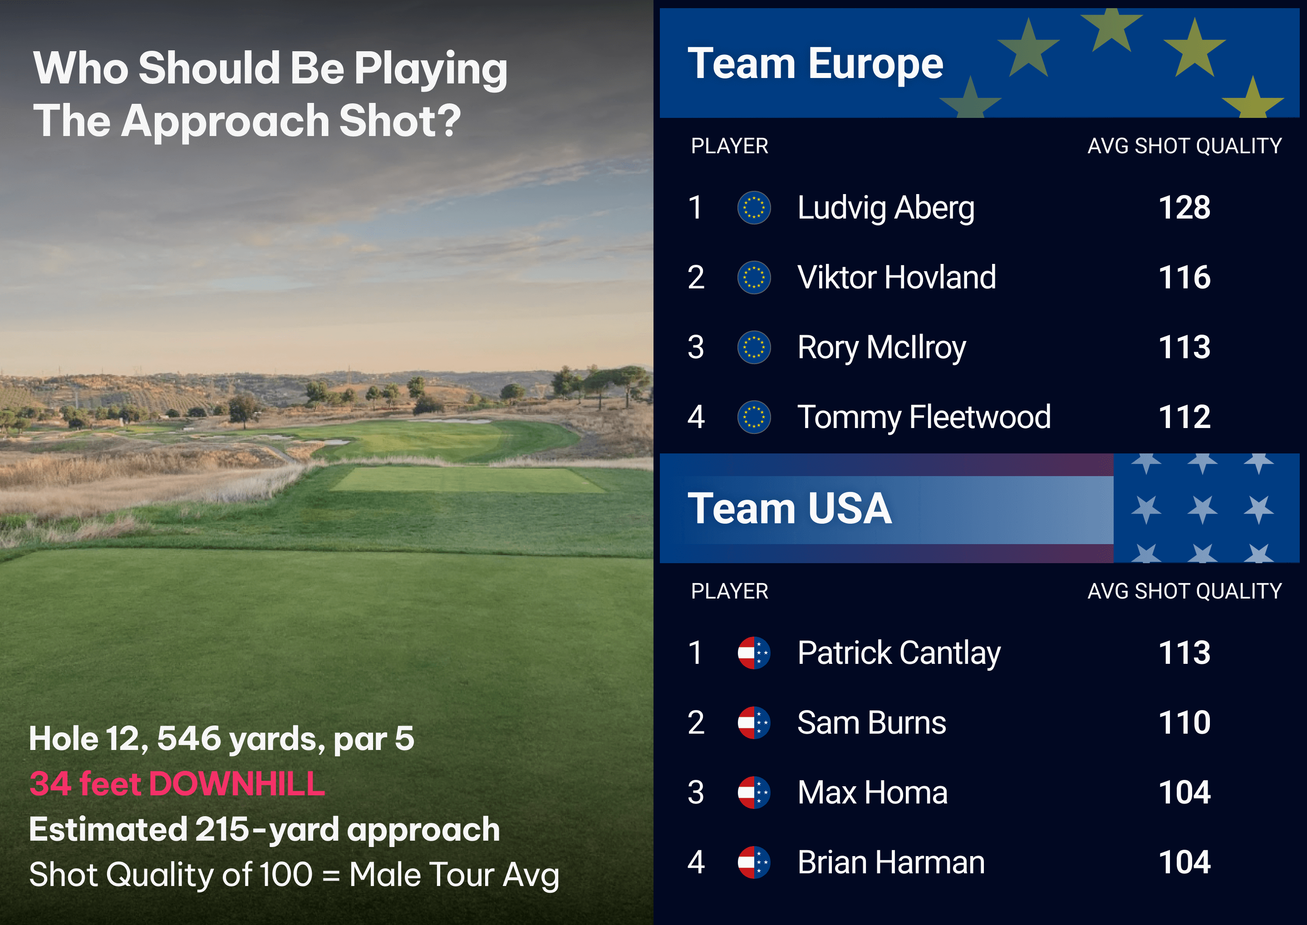
Task: Click the EU flag icon beside Viktor Hovland
Action: [753, 277]
